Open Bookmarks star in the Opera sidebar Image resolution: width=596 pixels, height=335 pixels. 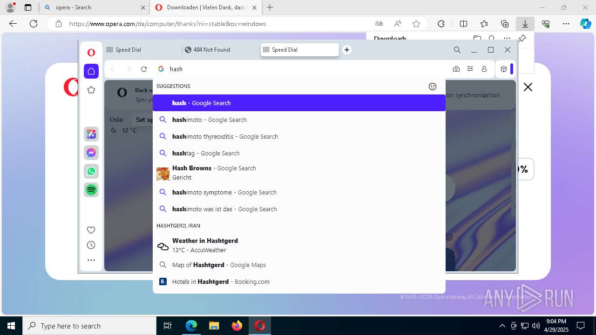point(91,90)
